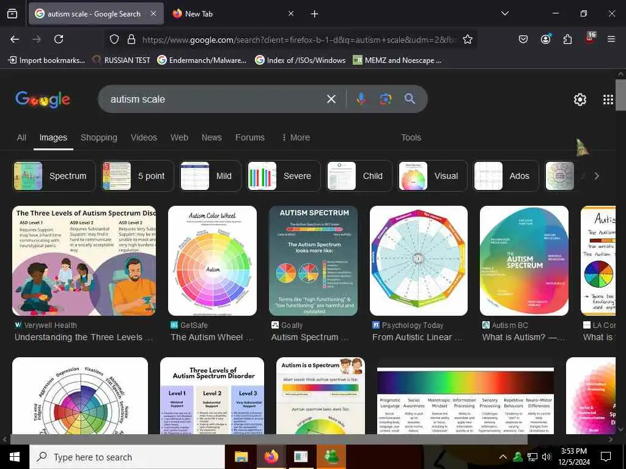Screen dimensions: 626x469
Task: Open Verywell Health Three Levels image
Action: point(84,261)
